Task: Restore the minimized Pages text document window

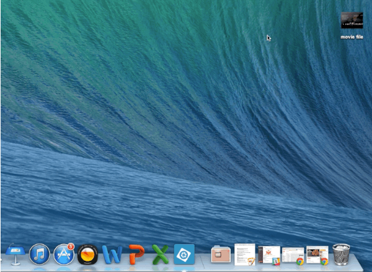Action: (245, 255)
